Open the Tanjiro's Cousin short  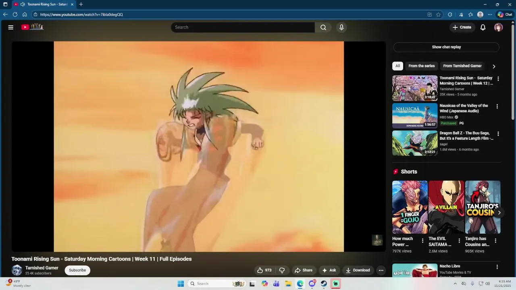click(x=483, y=207)
